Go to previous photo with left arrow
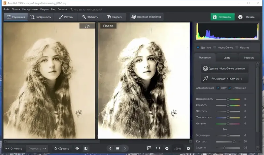 coord(110,148)
